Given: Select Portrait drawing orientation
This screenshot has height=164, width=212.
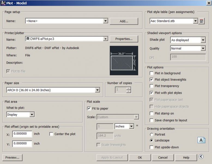Looking at the screenshot, I should [x=152, y=134].
